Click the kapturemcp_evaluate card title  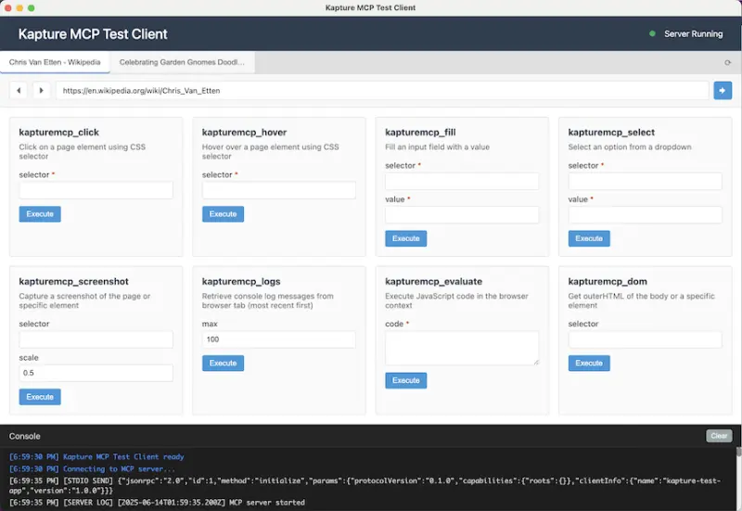click(x=433, y=281)
